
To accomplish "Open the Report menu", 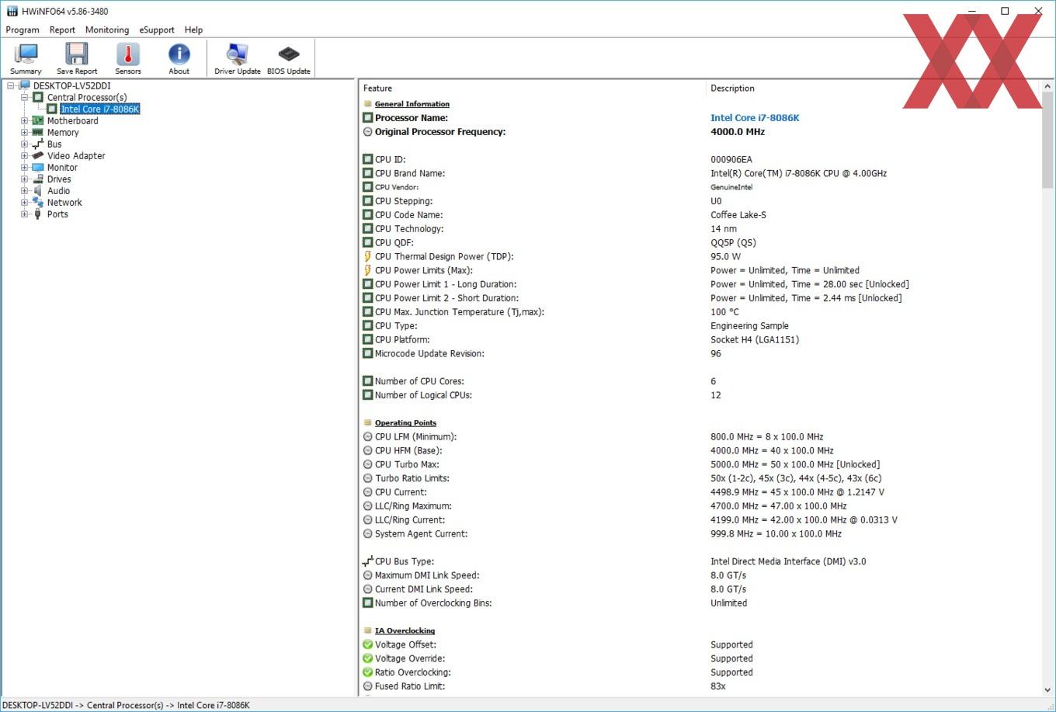I will [x=62, y=30].
